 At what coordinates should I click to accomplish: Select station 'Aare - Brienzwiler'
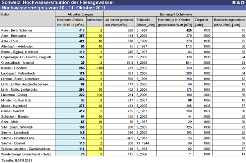pos(14,36)
